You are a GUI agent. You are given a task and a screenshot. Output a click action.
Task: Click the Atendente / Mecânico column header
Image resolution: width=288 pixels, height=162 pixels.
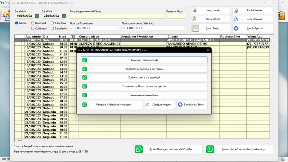tap(137, 37)
